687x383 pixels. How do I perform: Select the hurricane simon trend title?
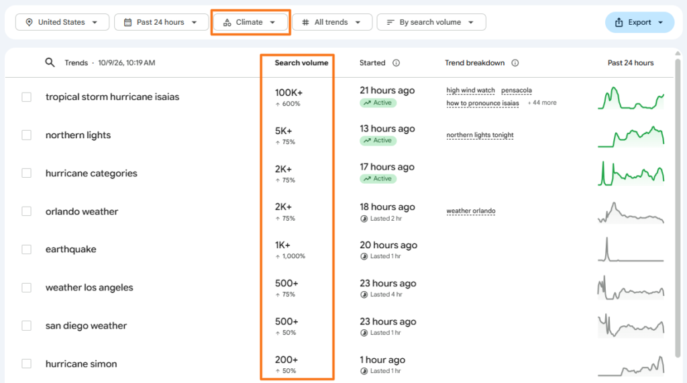coord(81,364)
